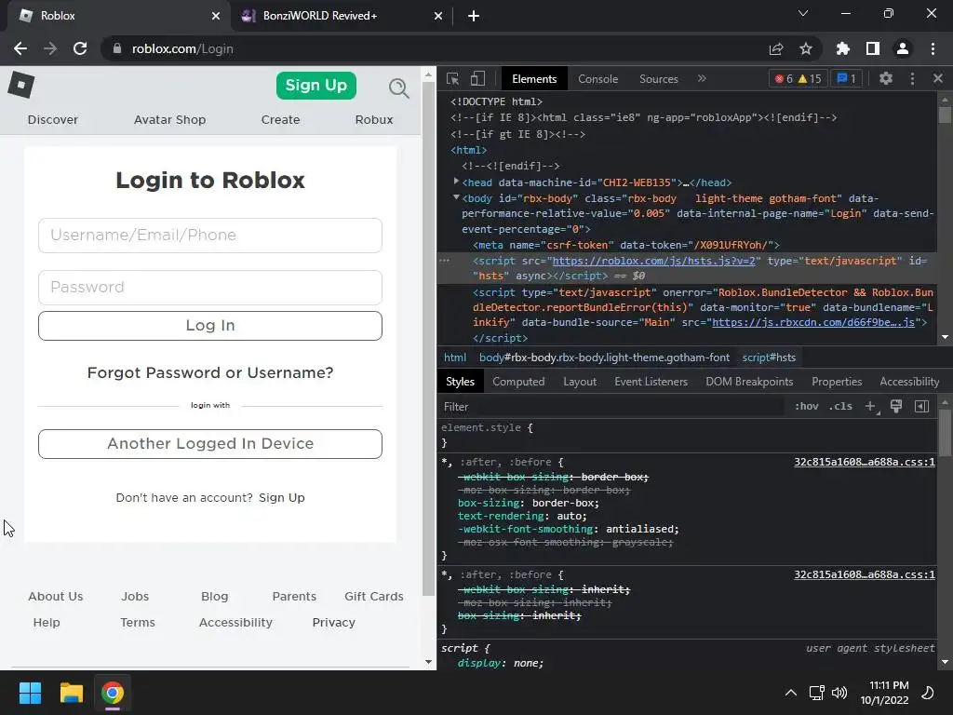Bookmark this page with the star icon
The width and height of the screenshot is (953, 715).
pos(806,48)
